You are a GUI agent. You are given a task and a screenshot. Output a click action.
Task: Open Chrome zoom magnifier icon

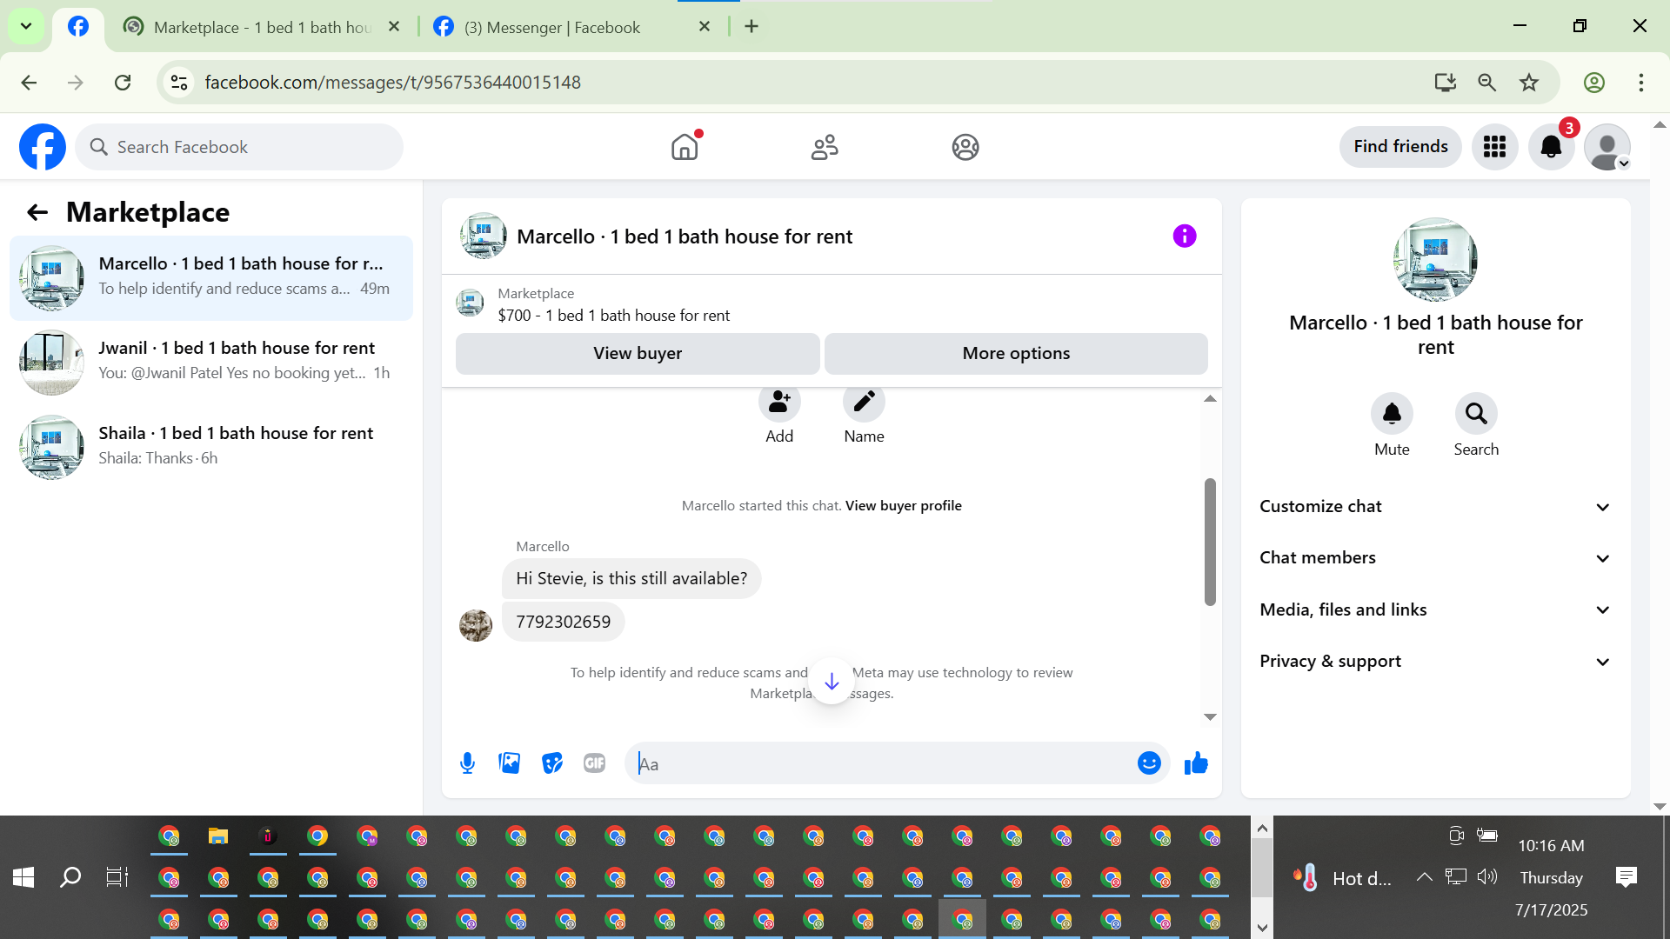[1487, 83]
